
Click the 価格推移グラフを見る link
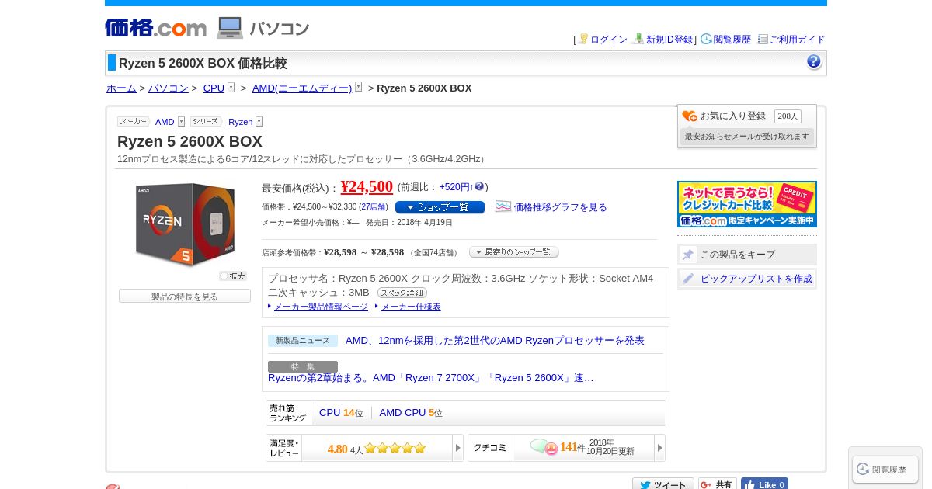tap(561, 207)
